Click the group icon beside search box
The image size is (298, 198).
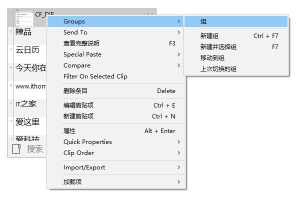(16, 149)
